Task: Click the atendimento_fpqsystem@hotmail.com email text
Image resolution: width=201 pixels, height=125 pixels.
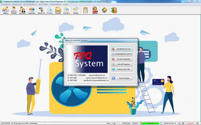Action: [96, 80]
